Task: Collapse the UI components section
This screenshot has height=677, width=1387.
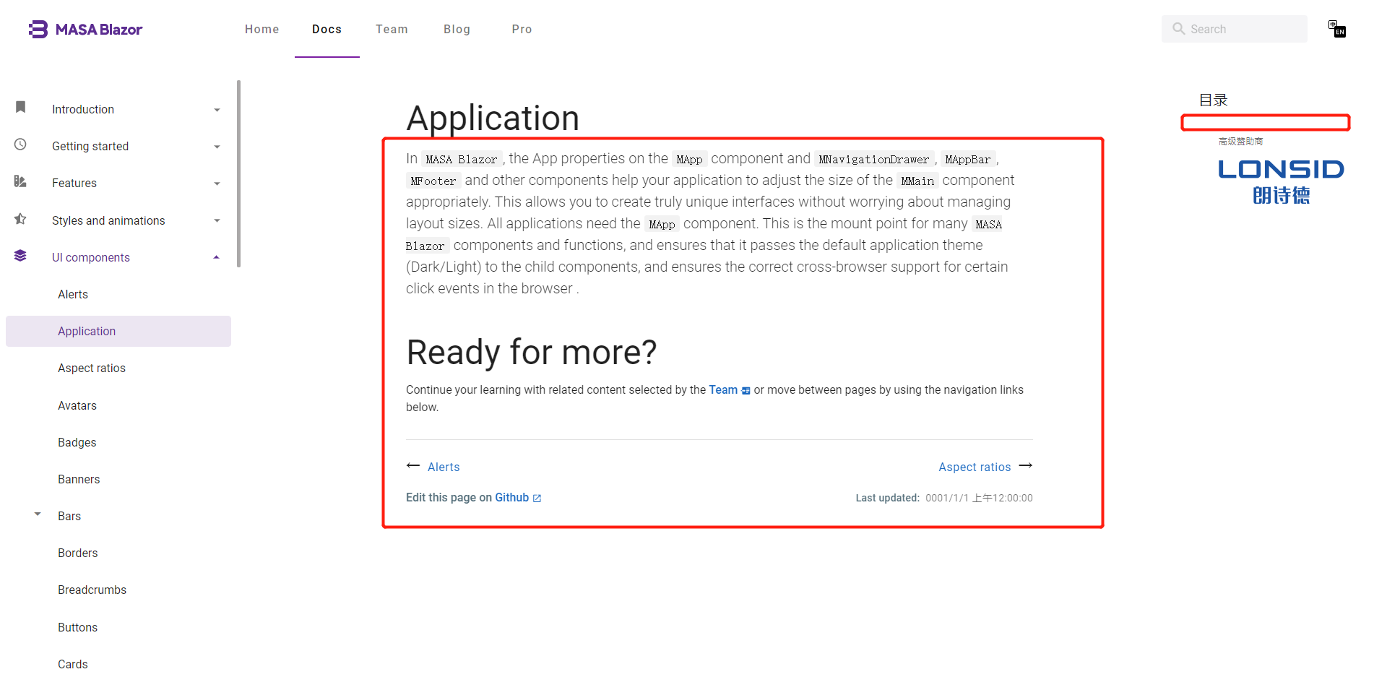Action: click(x=215, y=256)
